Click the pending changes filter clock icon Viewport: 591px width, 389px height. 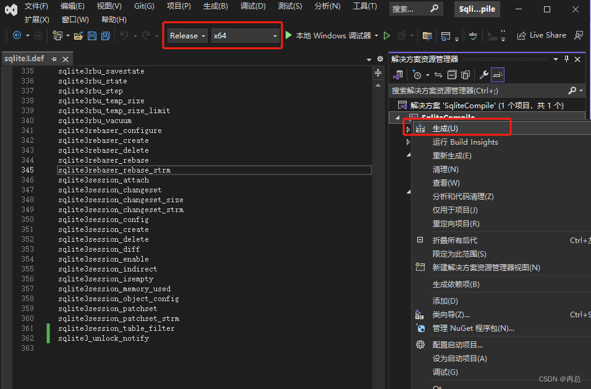click(417, 75)
